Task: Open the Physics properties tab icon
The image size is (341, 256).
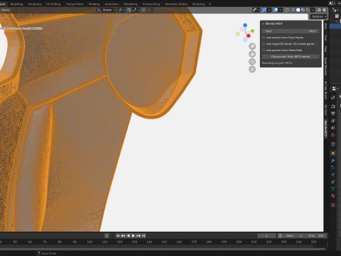Action: [333, 174]
